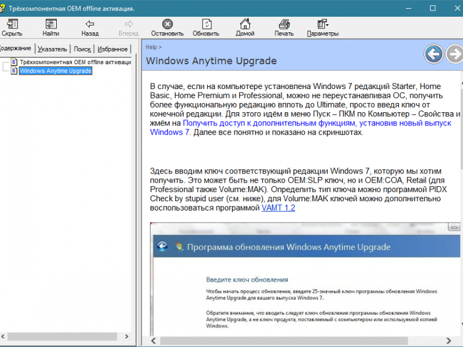Select the Трёхкомпонентная OEM offline активация topic
The height and width of the screenshot is (347, 463).
(x=75, y=62)
